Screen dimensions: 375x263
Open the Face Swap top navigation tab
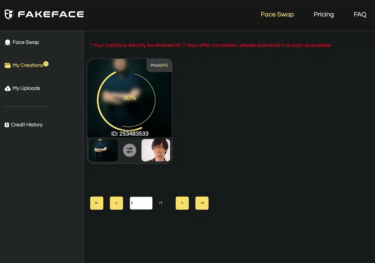[x=277, y=14]
